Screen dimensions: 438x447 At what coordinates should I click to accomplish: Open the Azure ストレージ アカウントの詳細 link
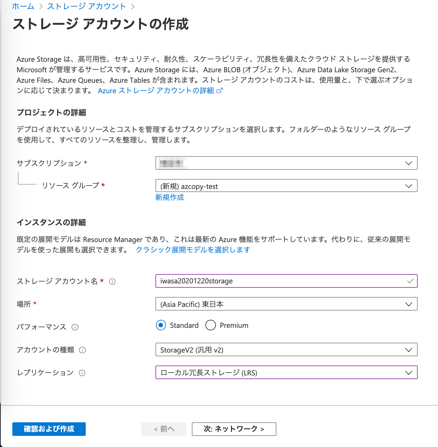click(156, 91)
